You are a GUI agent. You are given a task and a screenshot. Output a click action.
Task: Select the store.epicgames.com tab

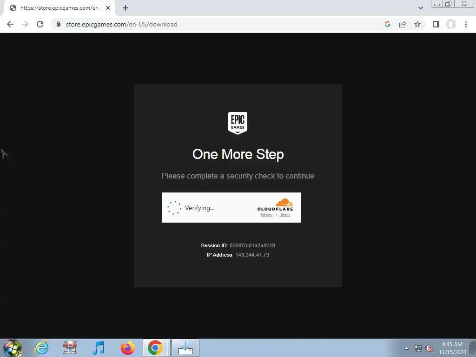click(x=59, y=8)
